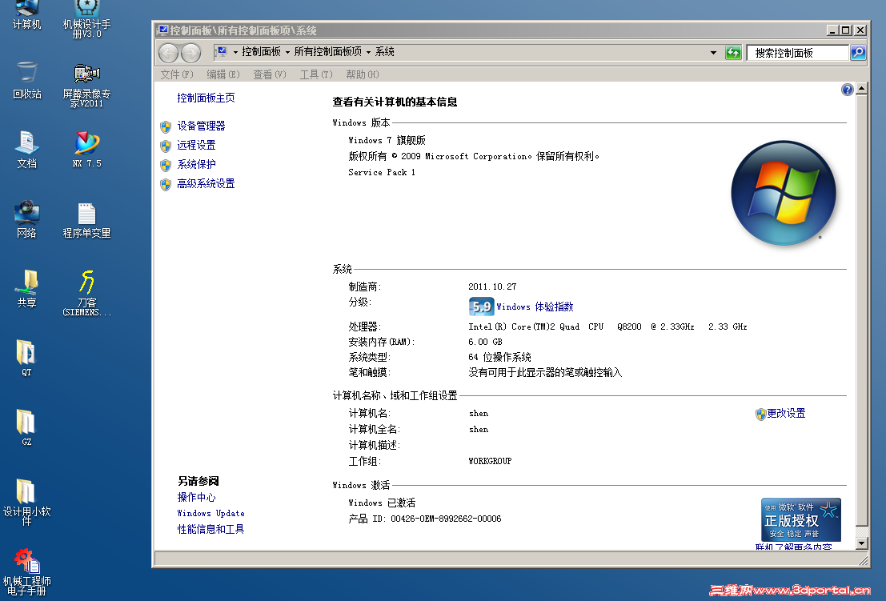Open Windows Update from 另请参阅
Image resolution: width=886 pixels, height=601 pixels.
click(x=210, y=513)
